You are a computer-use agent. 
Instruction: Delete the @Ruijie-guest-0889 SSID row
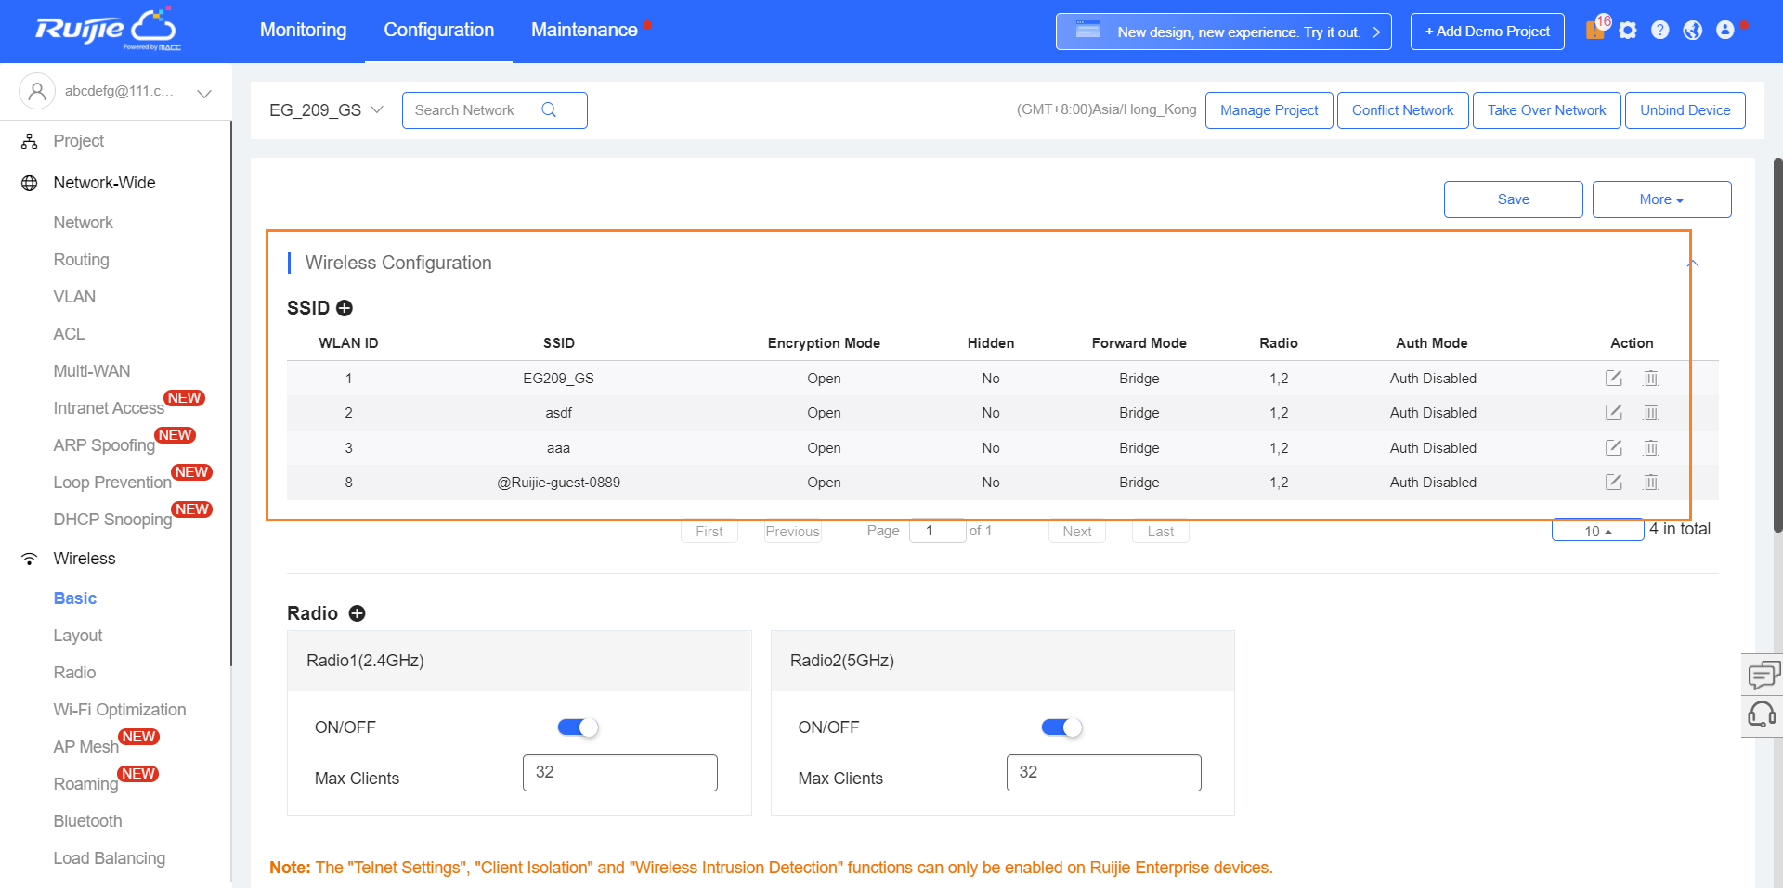[1651, 483]
